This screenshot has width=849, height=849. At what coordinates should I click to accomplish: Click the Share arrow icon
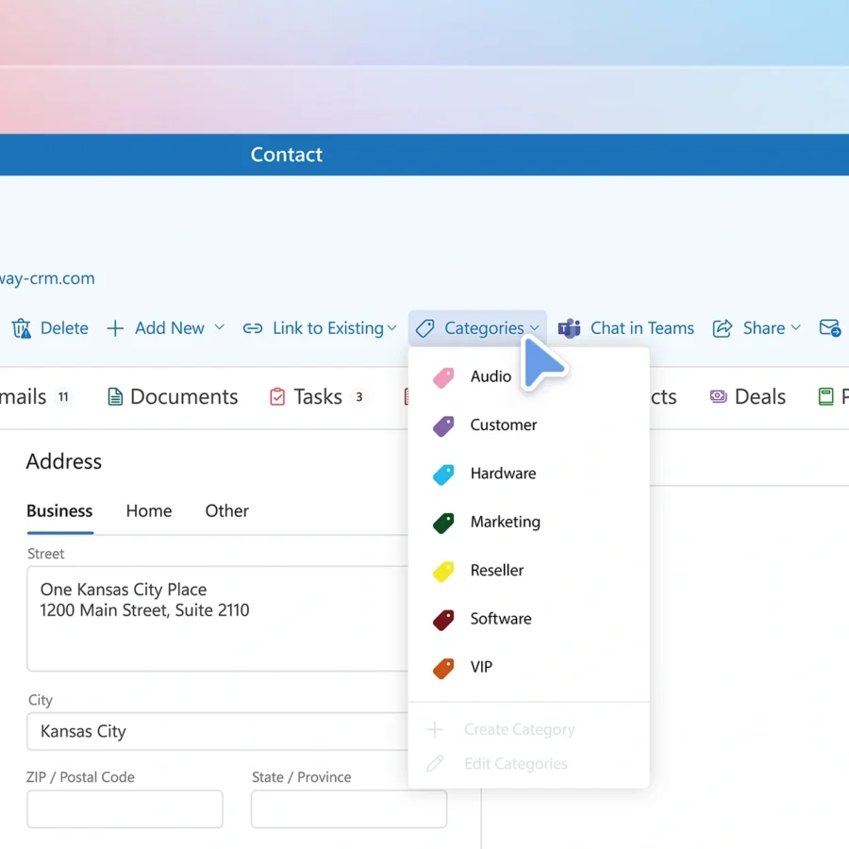click(723, 328)
